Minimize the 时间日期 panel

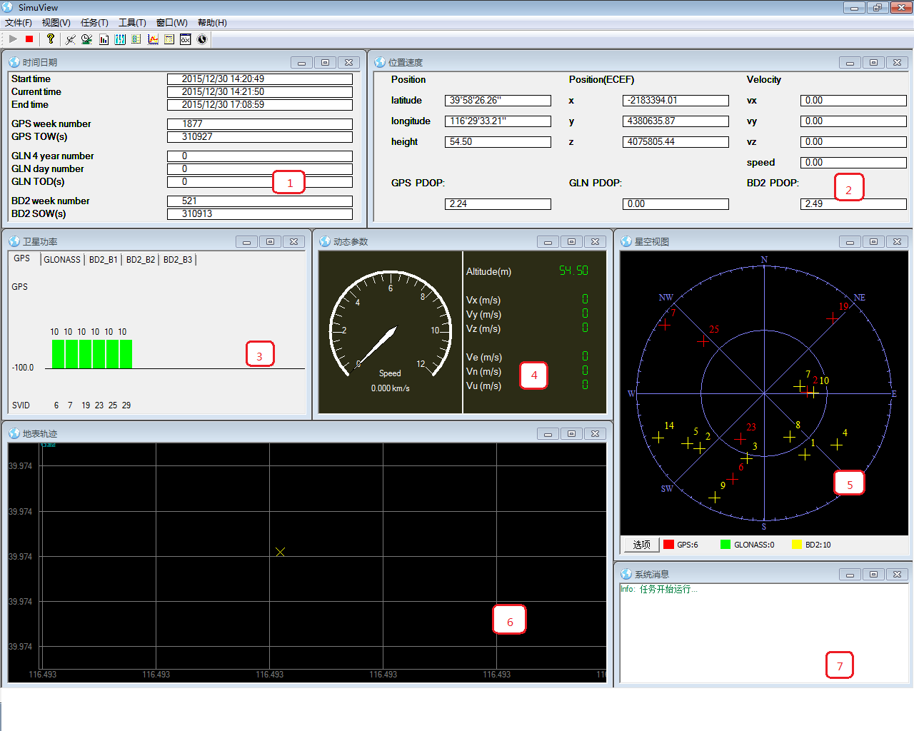point(301,63)
